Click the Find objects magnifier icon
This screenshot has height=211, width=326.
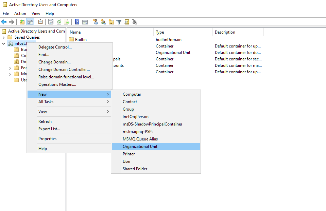point(127,22)
